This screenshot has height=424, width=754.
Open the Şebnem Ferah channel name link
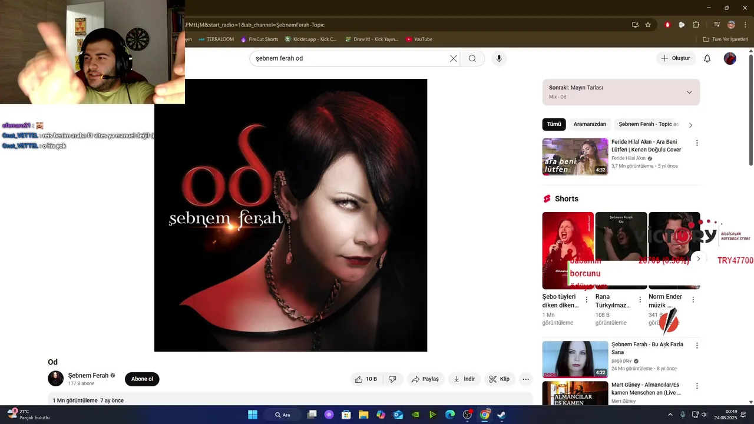pos(88,376)
